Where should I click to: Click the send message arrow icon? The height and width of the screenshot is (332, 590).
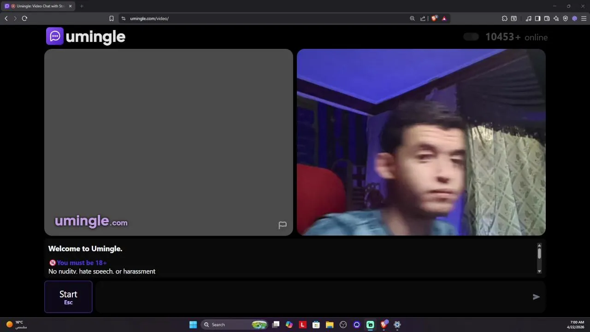(536, 297)
